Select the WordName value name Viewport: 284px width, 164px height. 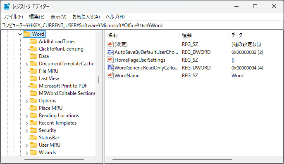click(127, 76)
